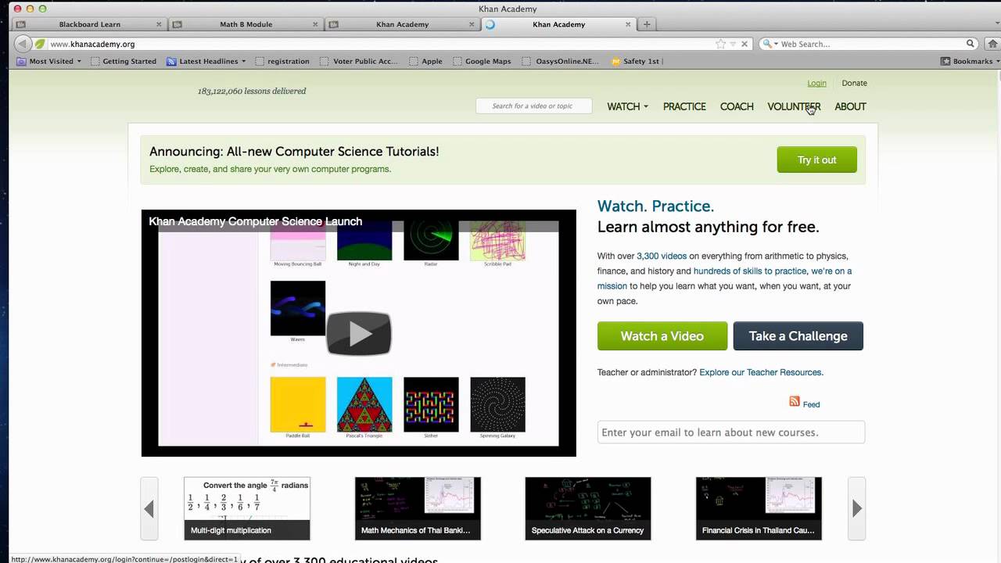Screen dimensions: 1001x563
Task: Open the Speculative Attack on a Currency thumbnail
Action: pyautogui.click(x=588, y=508)
